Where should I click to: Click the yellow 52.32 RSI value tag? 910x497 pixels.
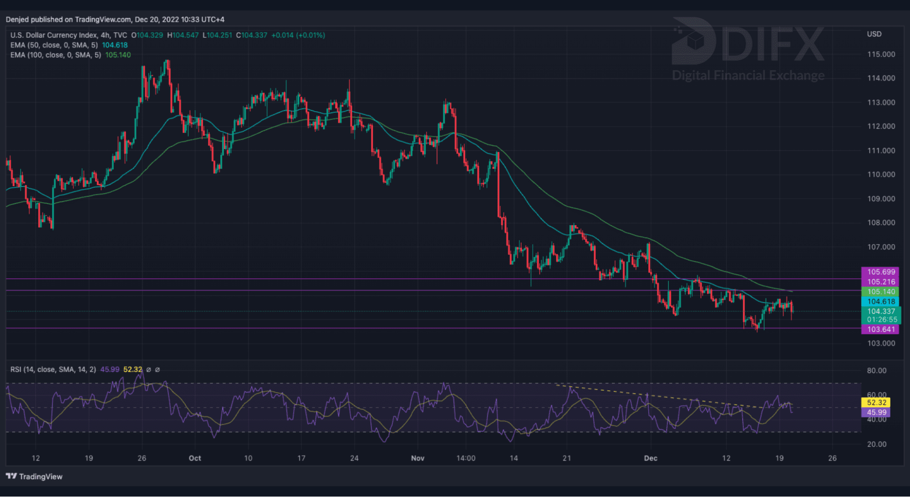876,402
